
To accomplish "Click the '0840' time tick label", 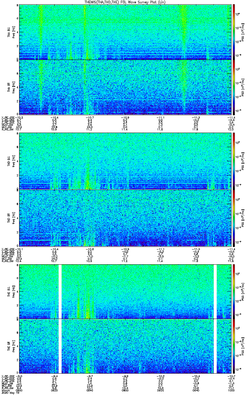I will pyautogui.click(x=90, y=390).
